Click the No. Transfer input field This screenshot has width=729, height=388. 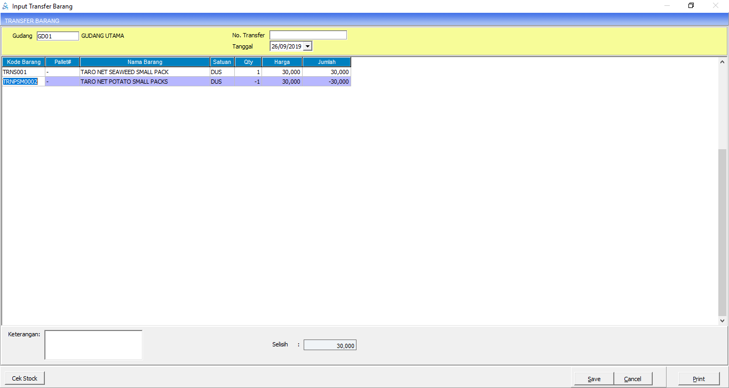(308, 35)
